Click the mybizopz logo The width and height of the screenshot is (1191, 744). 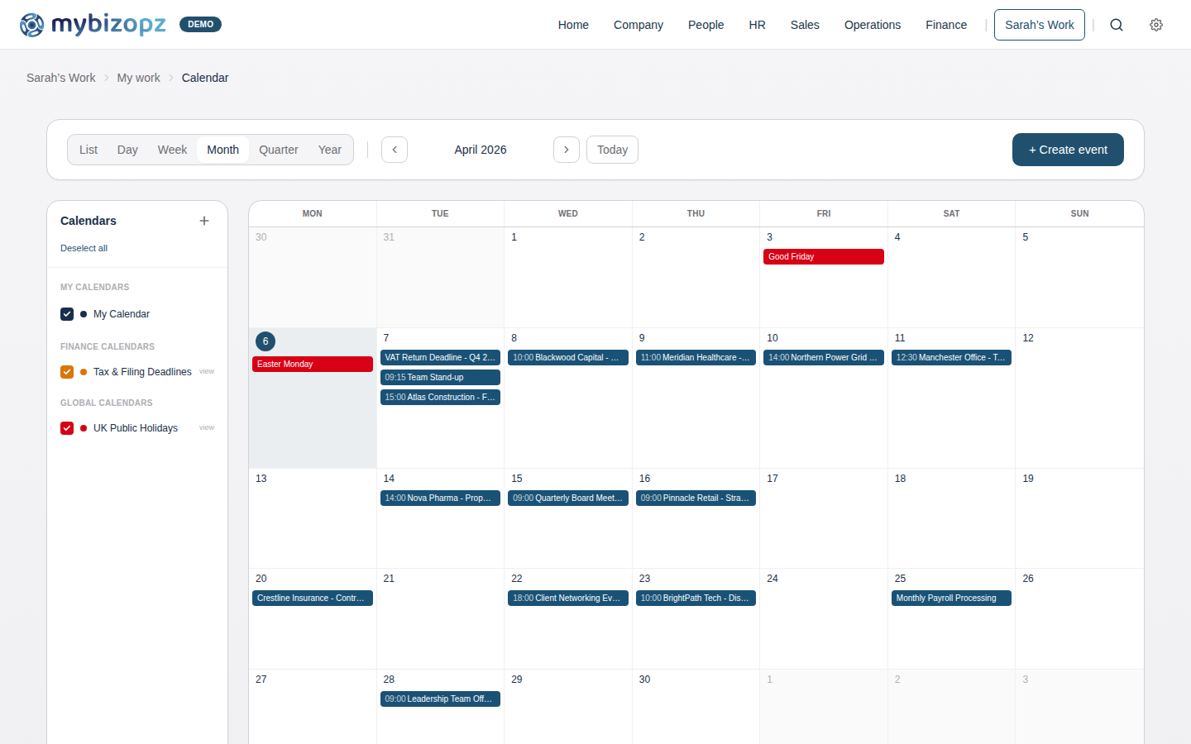point(91,25)
